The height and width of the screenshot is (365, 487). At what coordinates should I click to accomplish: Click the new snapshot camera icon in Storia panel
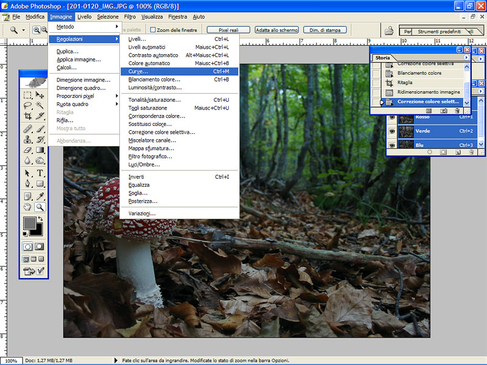coord(444,111)
